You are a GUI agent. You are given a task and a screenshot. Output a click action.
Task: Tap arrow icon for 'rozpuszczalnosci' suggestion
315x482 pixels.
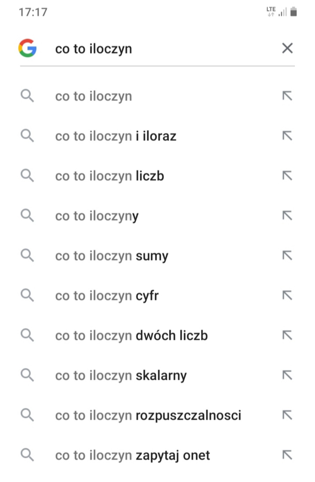tap(287, 415)
